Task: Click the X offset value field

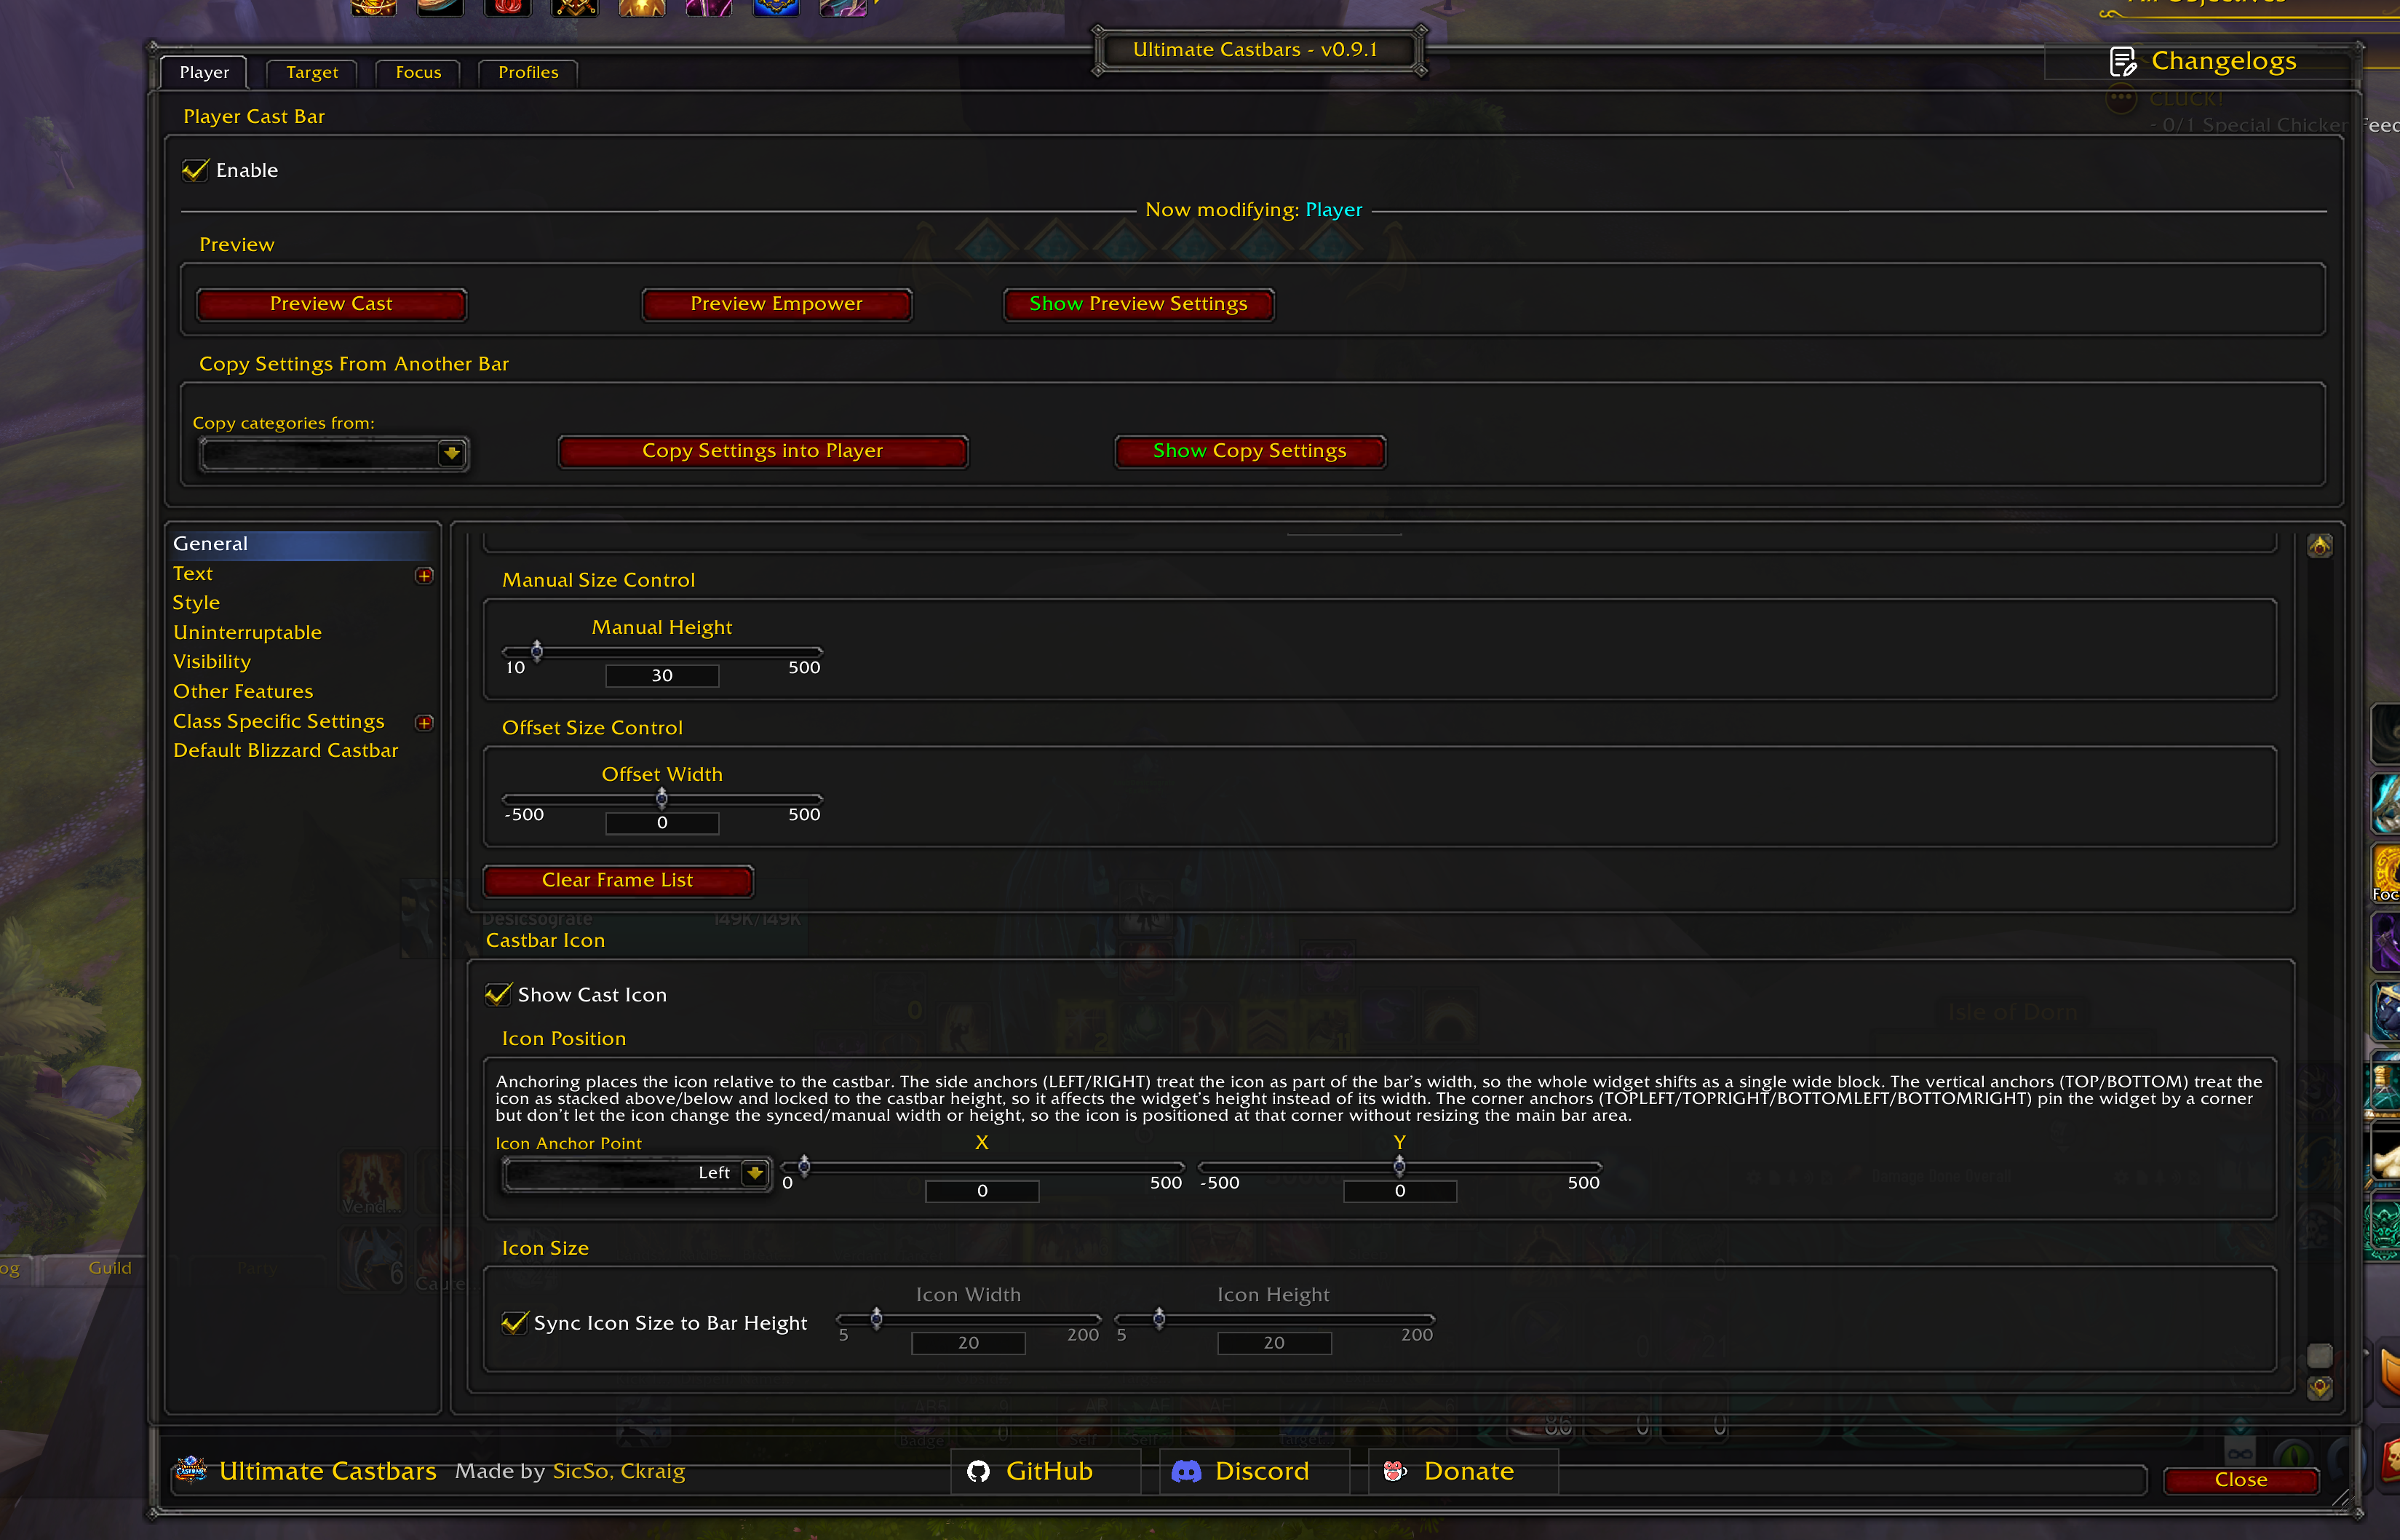Action: (982, 1191)
